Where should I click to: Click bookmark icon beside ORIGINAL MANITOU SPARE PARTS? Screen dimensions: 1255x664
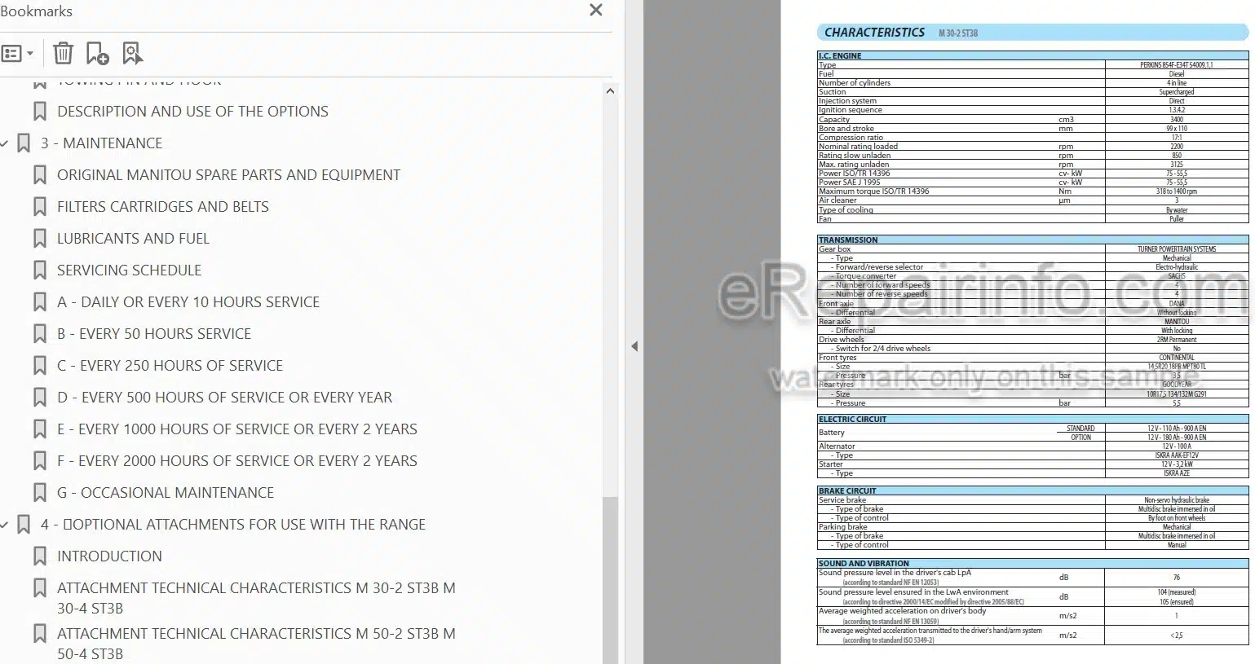pos(39,175)
